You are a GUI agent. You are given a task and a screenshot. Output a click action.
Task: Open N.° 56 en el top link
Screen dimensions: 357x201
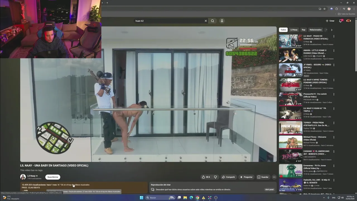coord(74,185)
